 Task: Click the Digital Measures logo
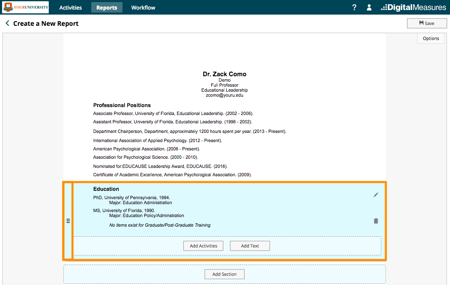(x=413, y=7)
